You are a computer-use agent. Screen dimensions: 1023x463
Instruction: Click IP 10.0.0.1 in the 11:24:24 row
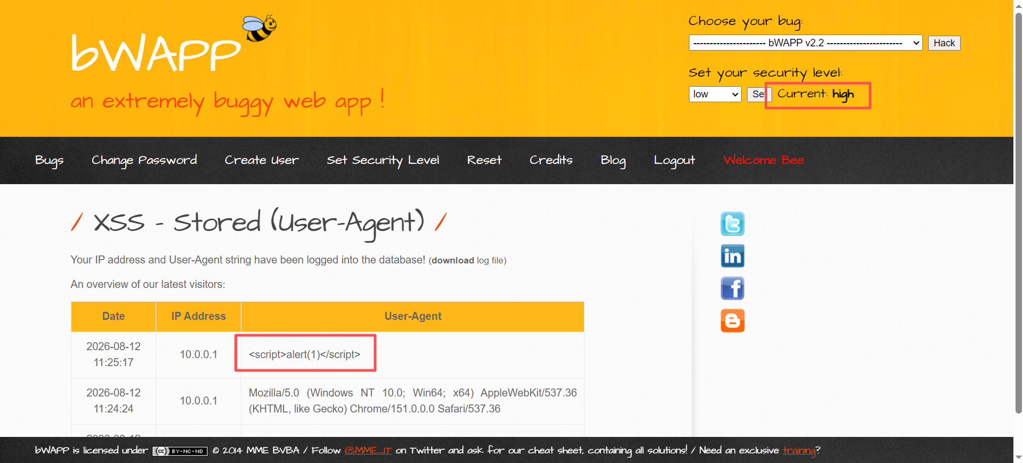coord(198,401)
